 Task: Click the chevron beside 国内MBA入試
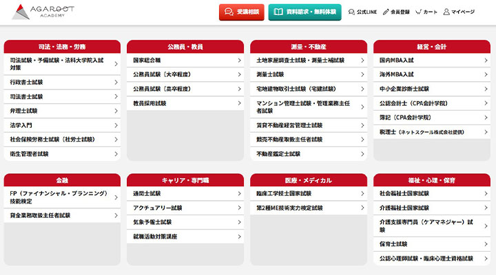[486, 60]
